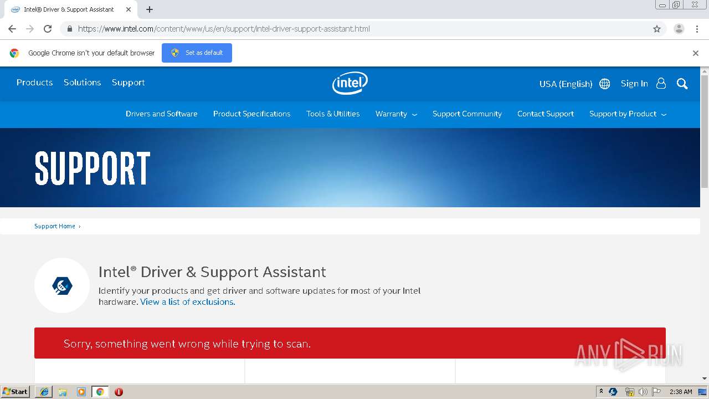Dismiss the default browser notification bar
This screenshot has height=399, width=709.
point(696,53)
